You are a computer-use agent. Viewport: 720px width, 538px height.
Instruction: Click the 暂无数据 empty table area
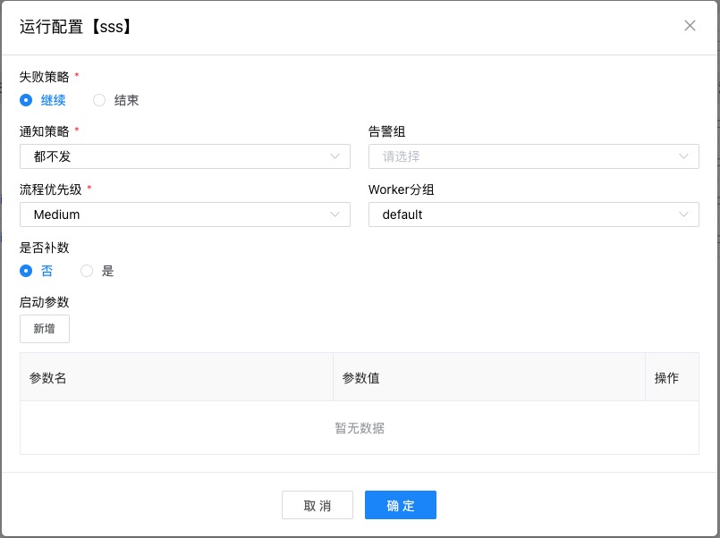tap(360, 428)
